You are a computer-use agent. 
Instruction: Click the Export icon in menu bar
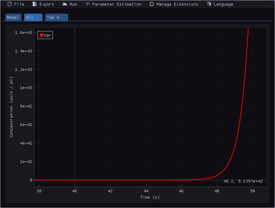point(35,4)
